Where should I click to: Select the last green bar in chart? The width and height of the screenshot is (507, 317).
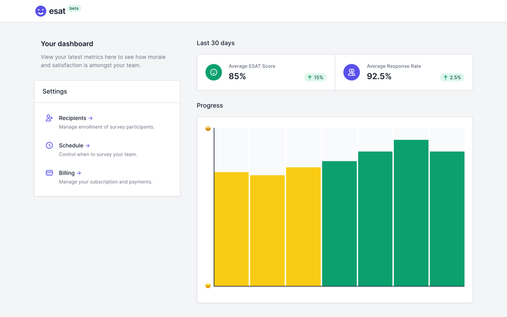447,219
